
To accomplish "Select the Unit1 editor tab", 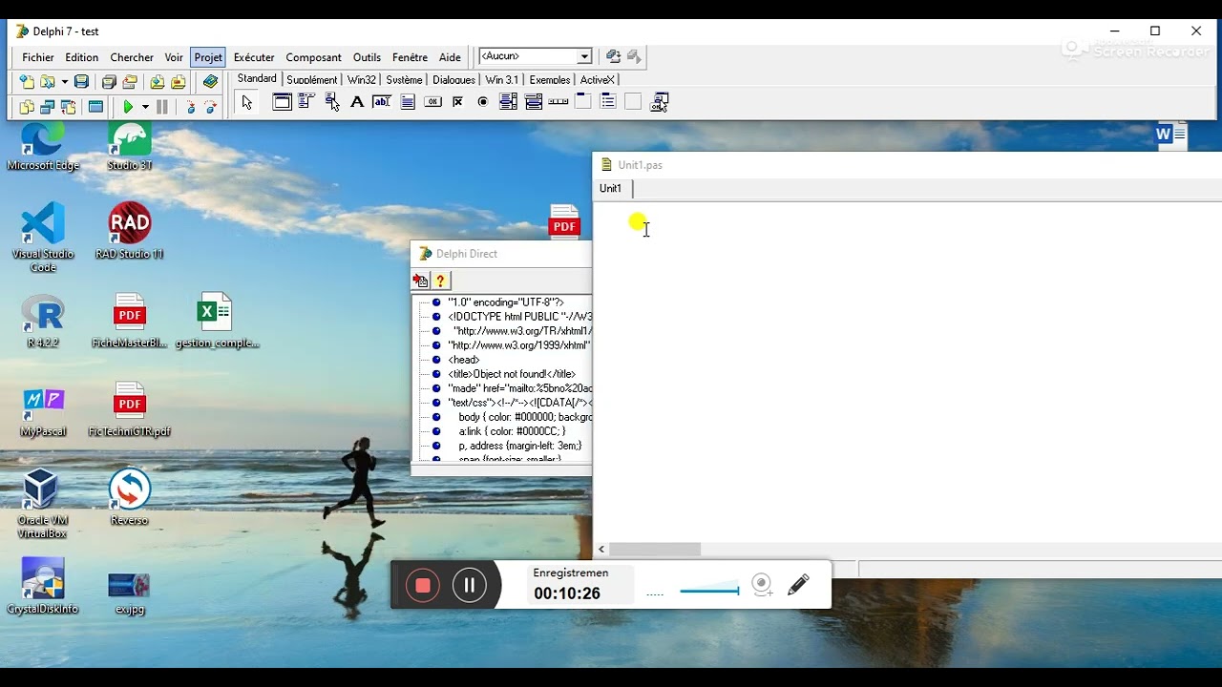I will 611,188.
